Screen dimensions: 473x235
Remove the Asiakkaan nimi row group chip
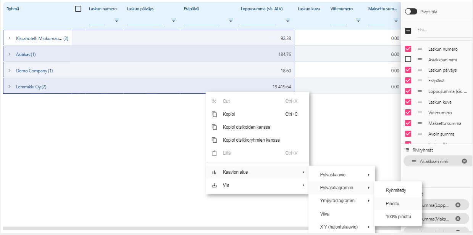[x=464, y=161]
